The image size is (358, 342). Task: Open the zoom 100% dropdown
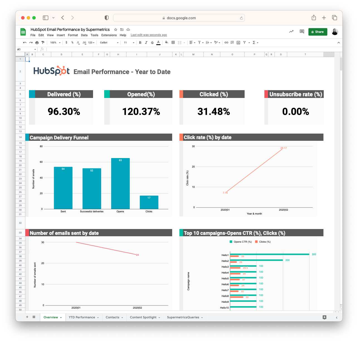(55, 43)
